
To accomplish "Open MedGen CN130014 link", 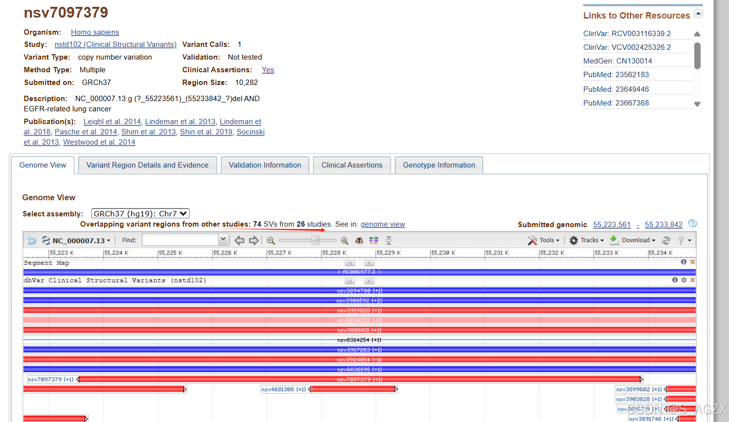I will 618,61.
